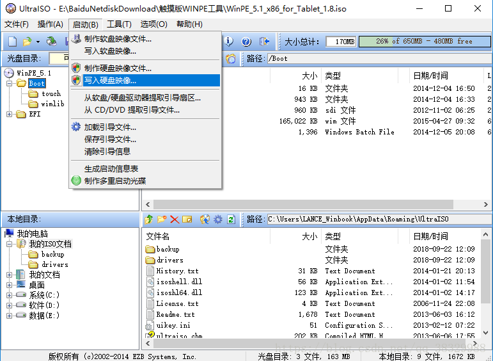The height and width of the screenshot is (361, 493).
Task: Open the dropdown arrow beside Open icon
Action: [x=38, y=42]
